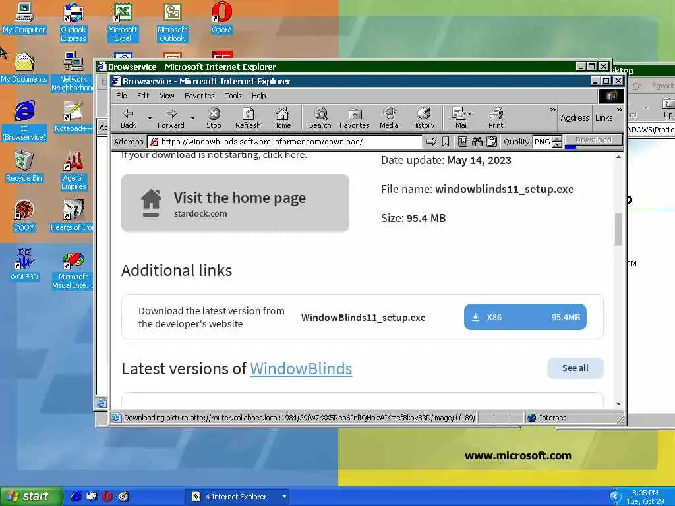Click the Links toolbar label
This screenshot has height=506, width=675.
pyautogui.click(x=604, y=117)
